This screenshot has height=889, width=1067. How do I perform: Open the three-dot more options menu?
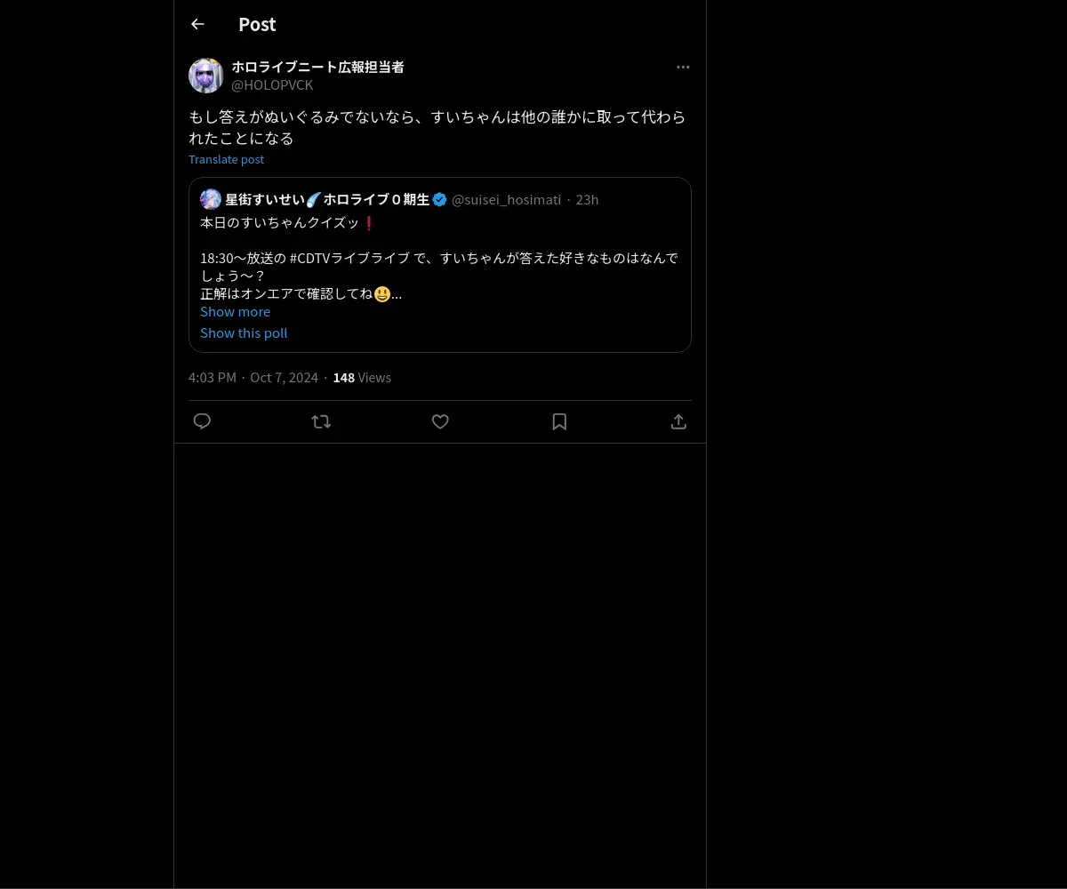pyautogui.click(x=683, y=67)
